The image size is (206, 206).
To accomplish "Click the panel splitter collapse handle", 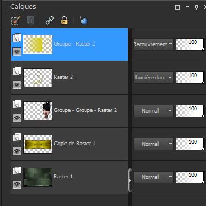I will (x=130, y=180).
